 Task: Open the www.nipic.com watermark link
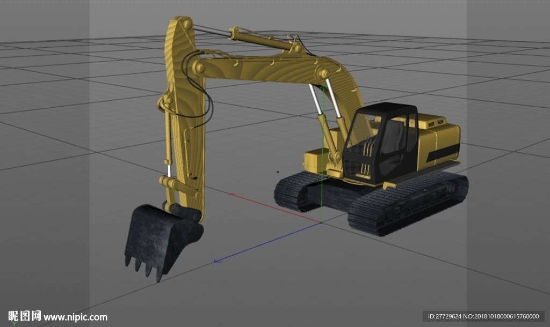click(75, 317)
